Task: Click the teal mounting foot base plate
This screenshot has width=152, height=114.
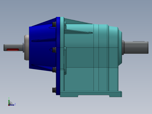Action: coord(91,94)
